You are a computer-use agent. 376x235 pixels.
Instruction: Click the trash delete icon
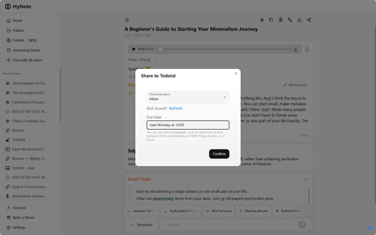[x=281, y=20]
